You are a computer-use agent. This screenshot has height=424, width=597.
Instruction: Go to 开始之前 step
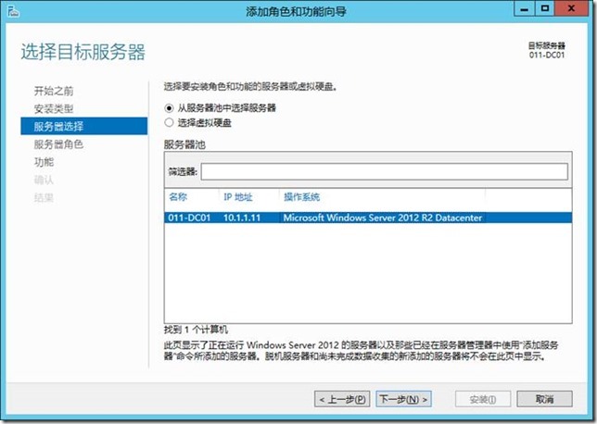[54, 91]
